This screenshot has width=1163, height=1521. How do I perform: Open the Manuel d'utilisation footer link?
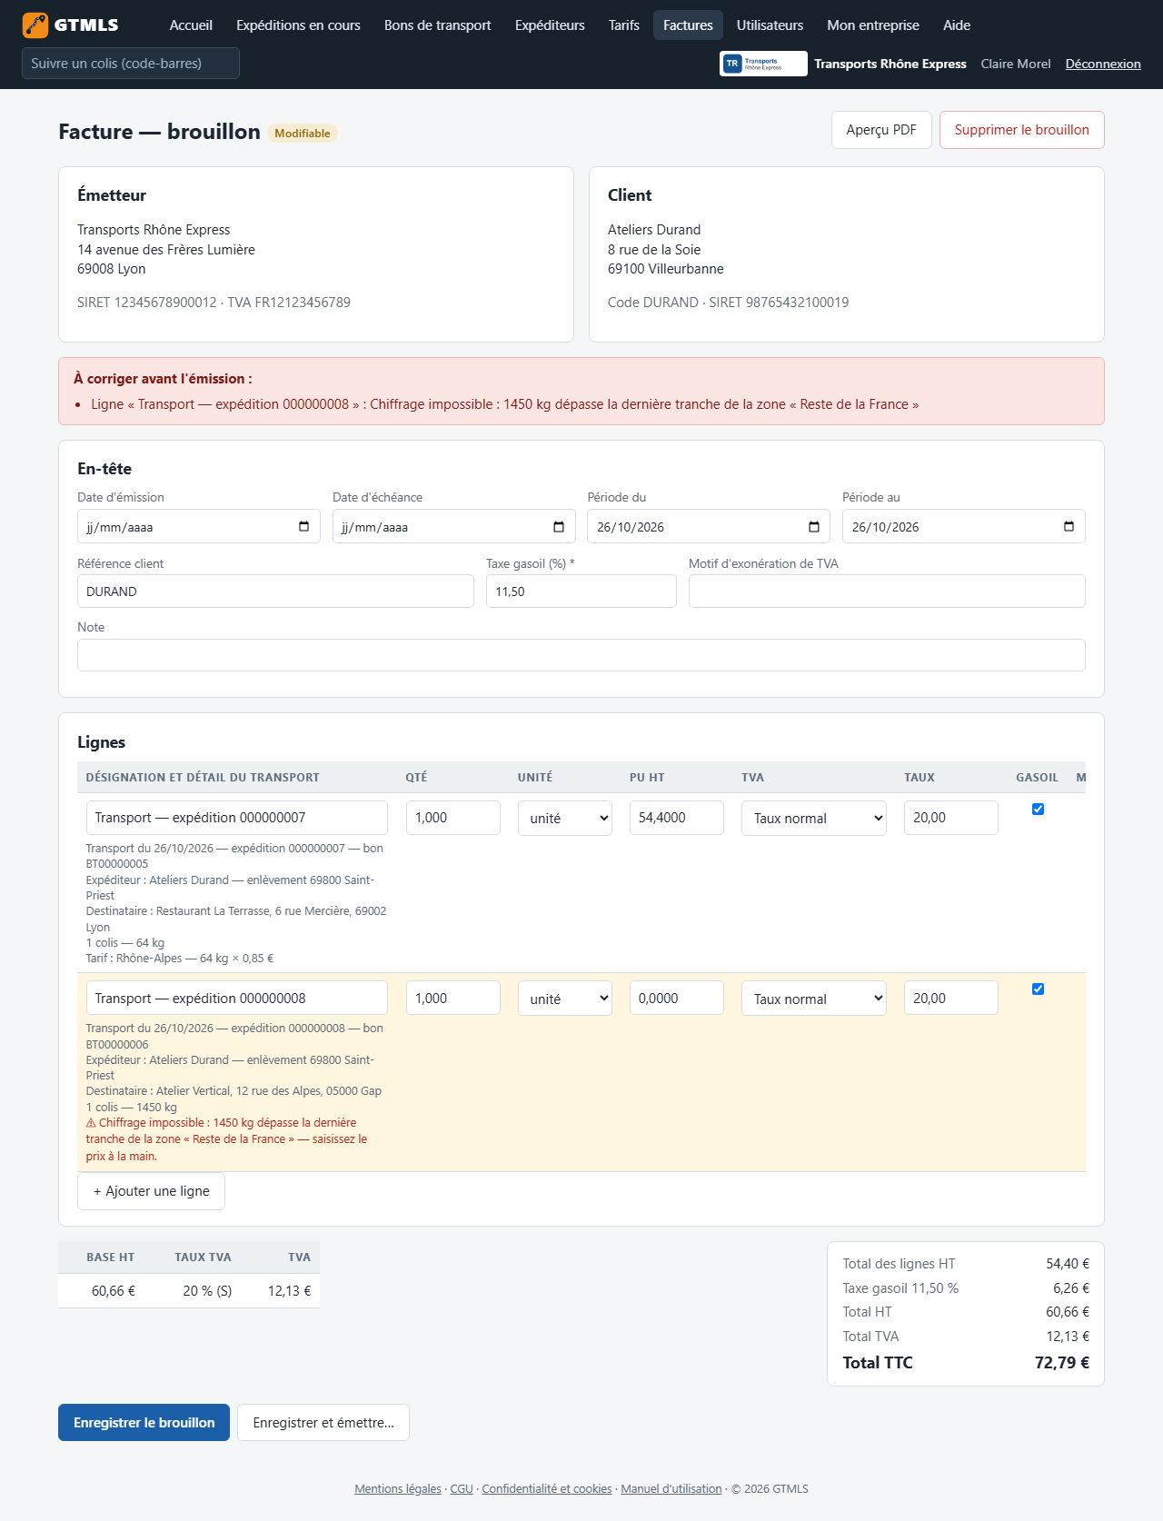(x=671, y=1488)
